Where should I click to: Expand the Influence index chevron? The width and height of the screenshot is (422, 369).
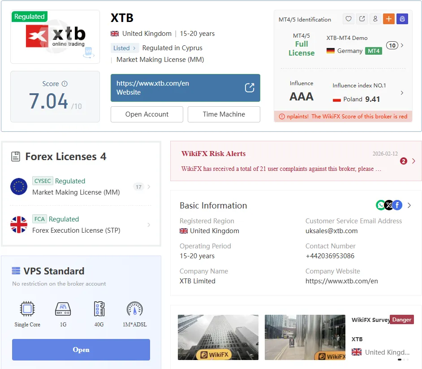[402, 93]
